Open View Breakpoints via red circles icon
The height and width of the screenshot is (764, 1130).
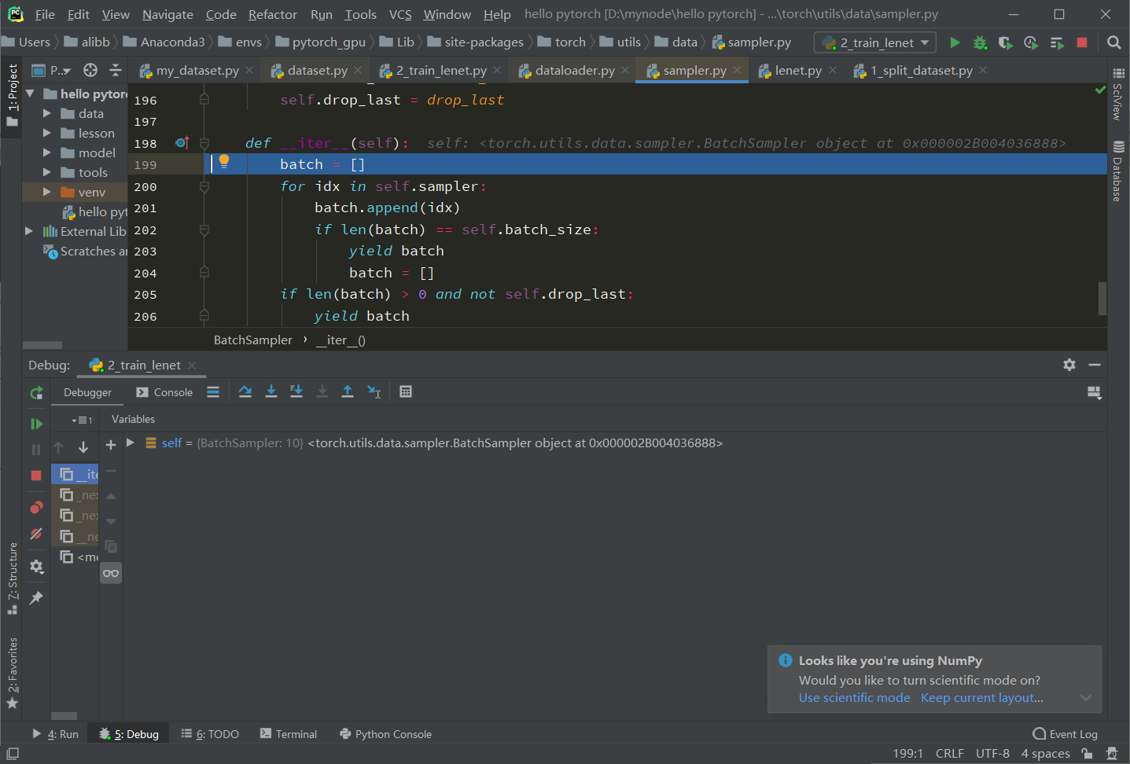pos(36,507)
